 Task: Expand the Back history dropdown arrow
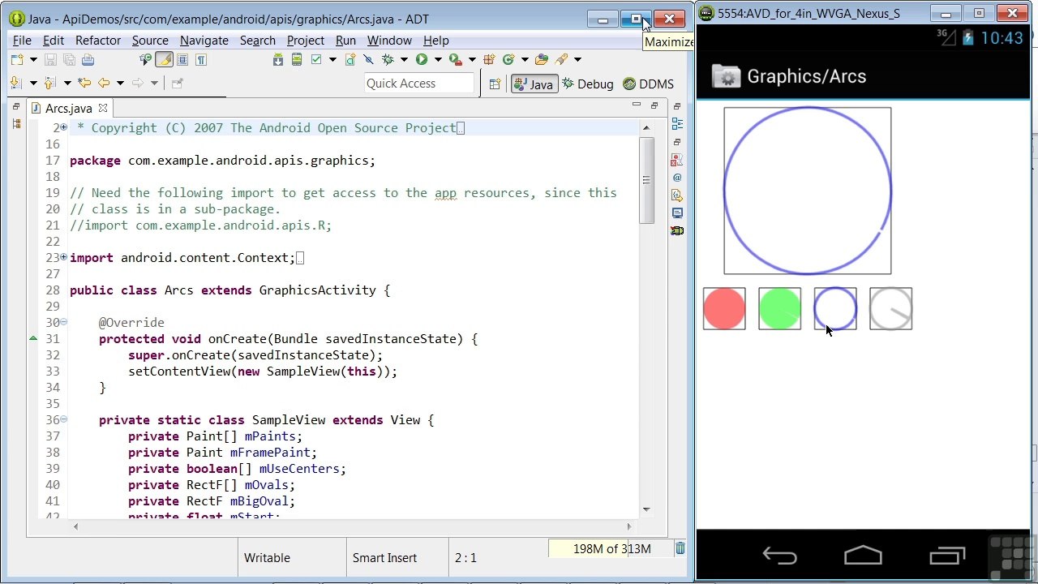pos(120,84)
